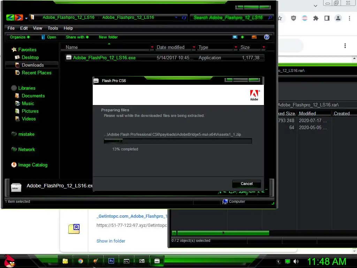The width and height of the screenshot is (357, 268).
Task: Click Show in folder link in Chrome
Action: [x=111, y=241]
